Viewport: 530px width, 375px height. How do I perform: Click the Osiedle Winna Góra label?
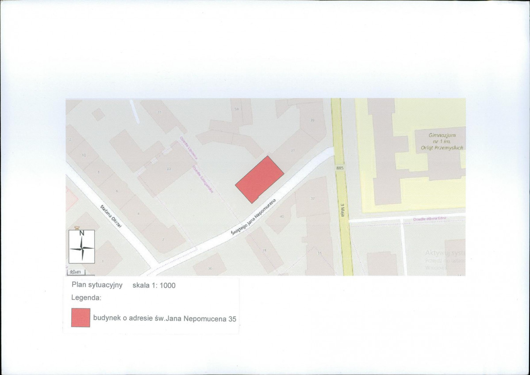[x=429, y=219]
